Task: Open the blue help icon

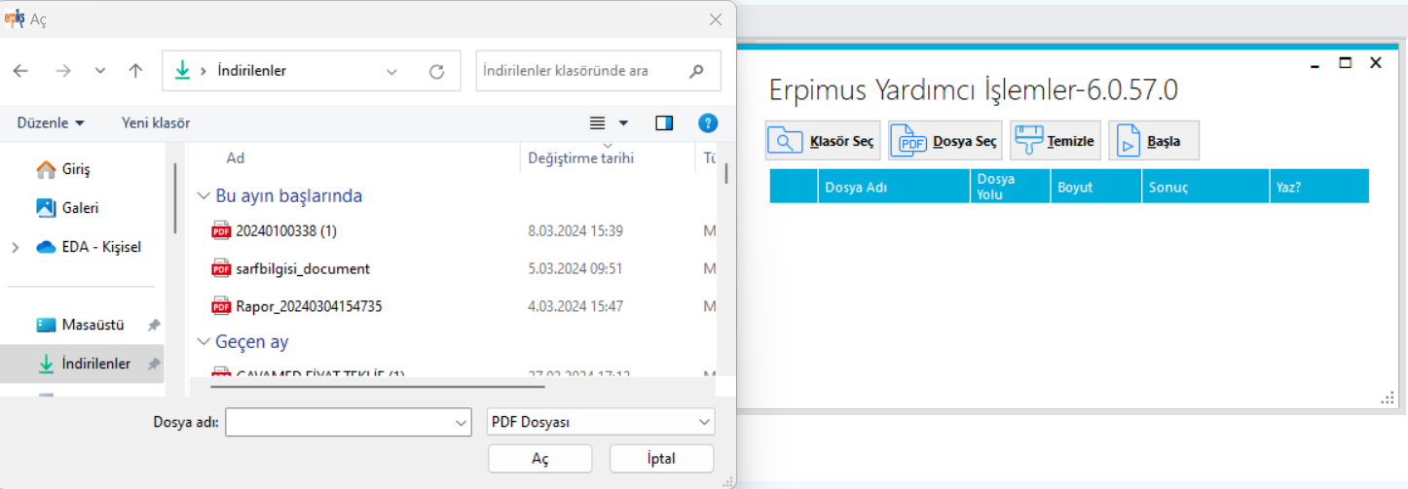Action: click(708, 122)
